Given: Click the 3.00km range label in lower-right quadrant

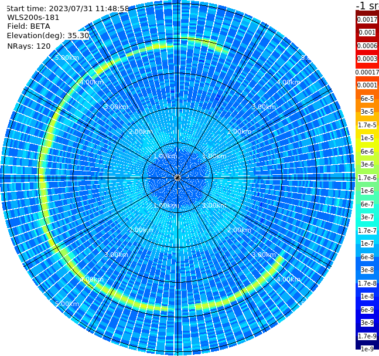Looking at the screenshot, I should tap(264, 255).
